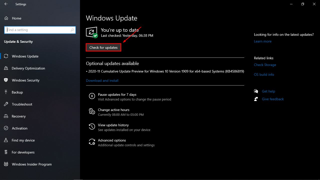Screen dimensions: 320x180
Task: Click the update status icon with green check
Action: pyautogui.click(x=92, y=32)
